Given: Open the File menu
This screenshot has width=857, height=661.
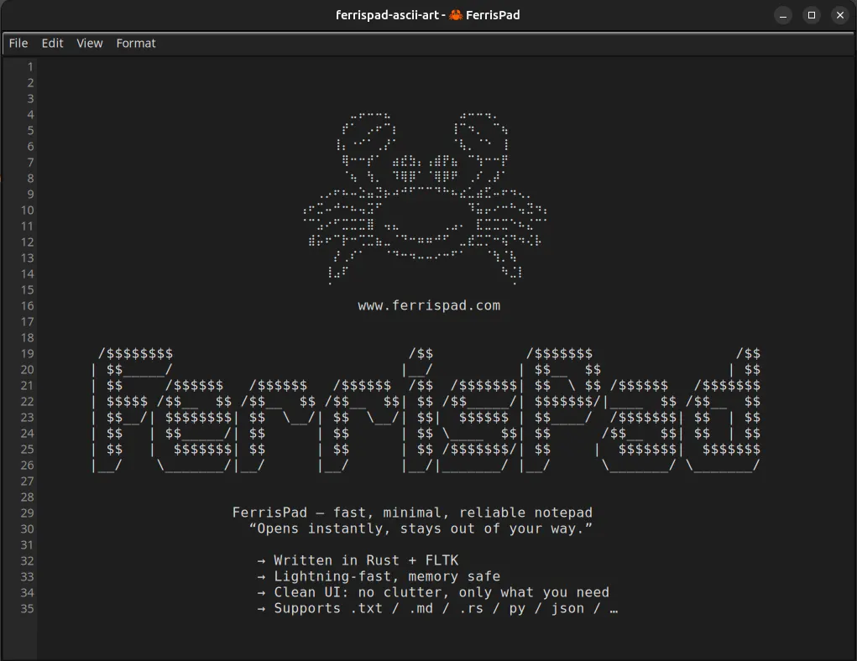Looking at the screenshot, I should click(x=18, y=43).
